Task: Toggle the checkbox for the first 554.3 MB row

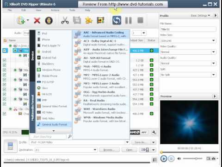Action: click(5, 99)
